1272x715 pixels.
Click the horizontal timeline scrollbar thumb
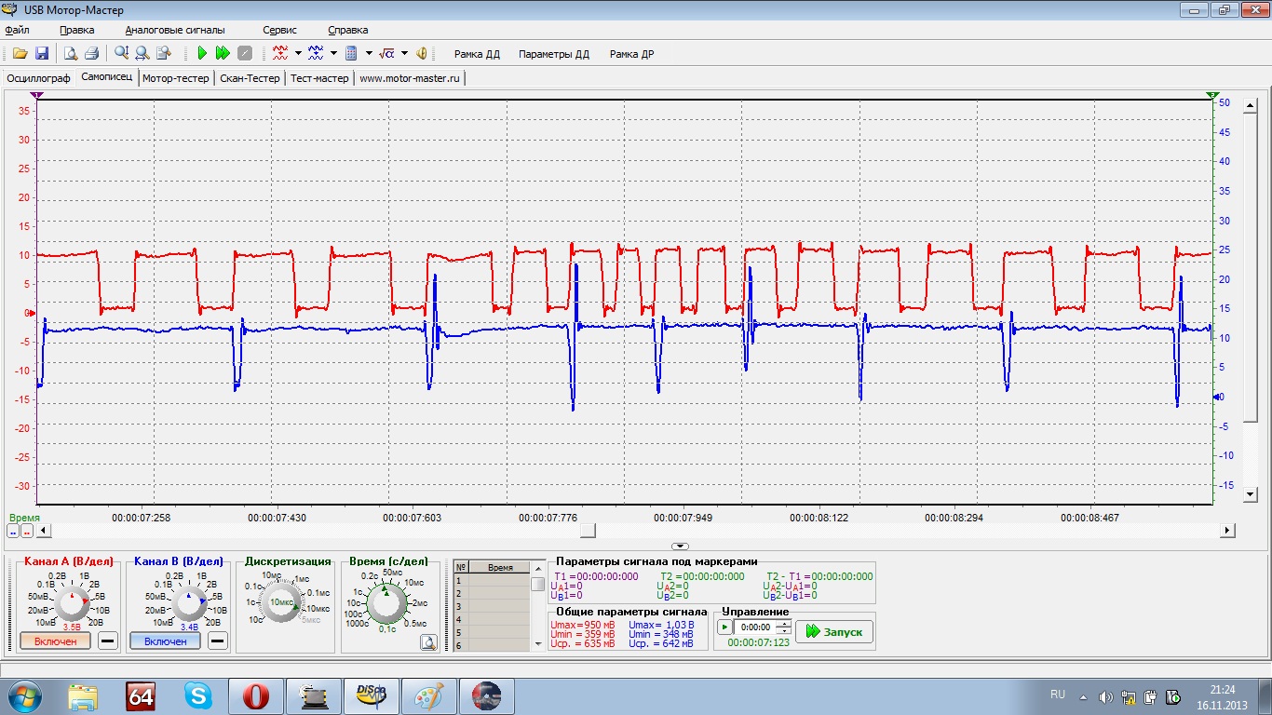point(588,530)
